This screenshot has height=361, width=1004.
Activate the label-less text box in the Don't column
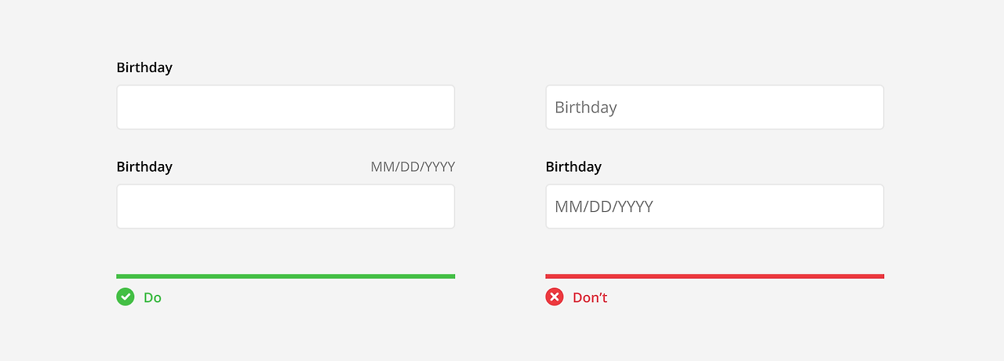tap(715, 107)
